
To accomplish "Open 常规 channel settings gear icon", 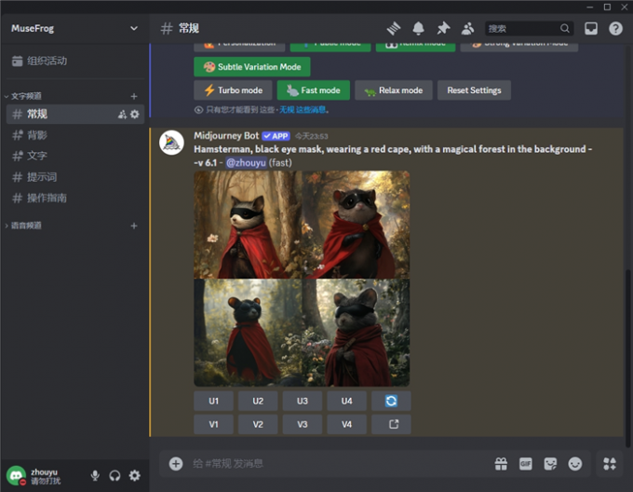I will tap(135, 115).
